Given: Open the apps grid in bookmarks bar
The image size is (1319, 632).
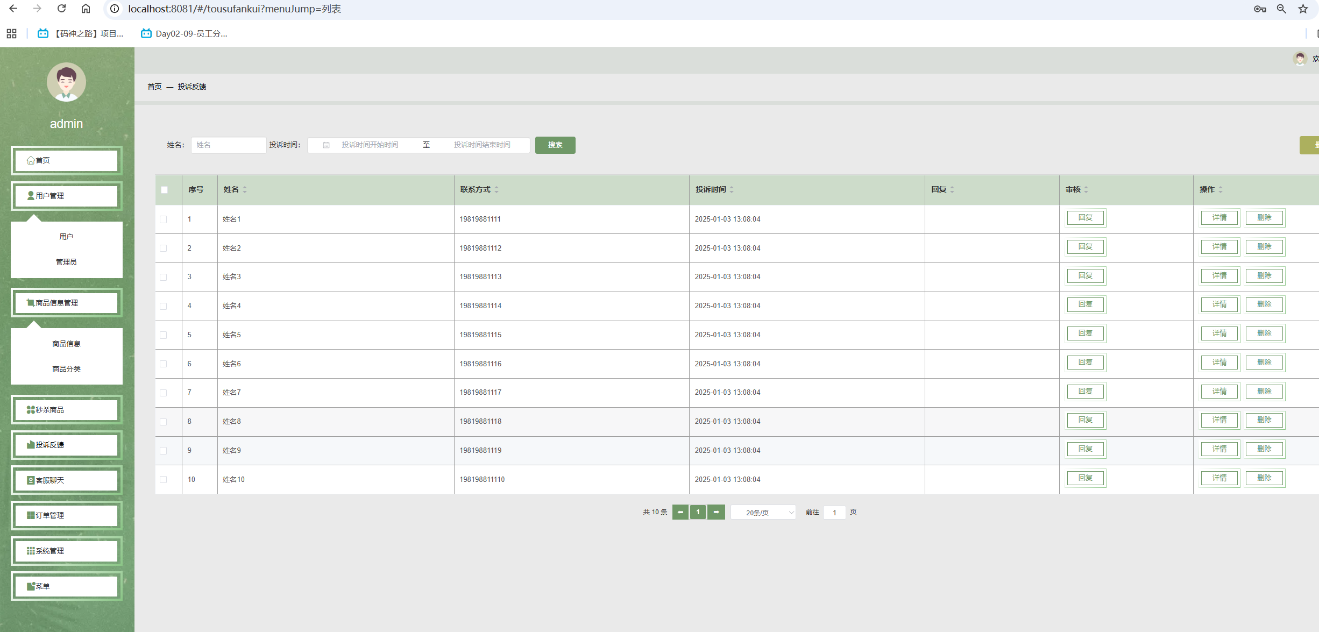Looking at the screenshot, I should [11, 33].
